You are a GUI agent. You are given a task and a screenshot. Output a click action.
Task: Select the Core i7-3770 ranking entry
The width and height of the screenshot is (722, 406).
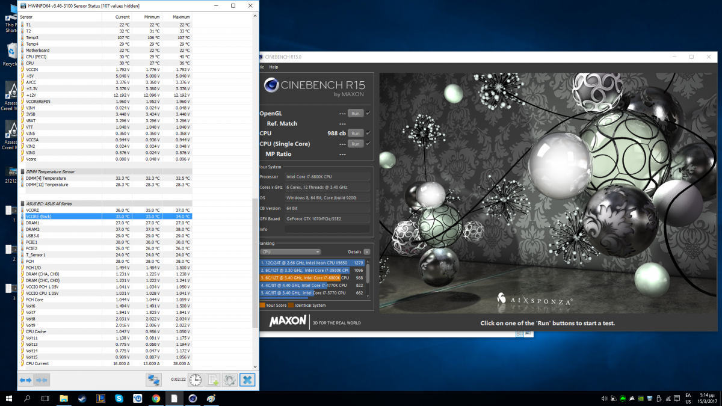pyautogui.click(x=312, y=293)
